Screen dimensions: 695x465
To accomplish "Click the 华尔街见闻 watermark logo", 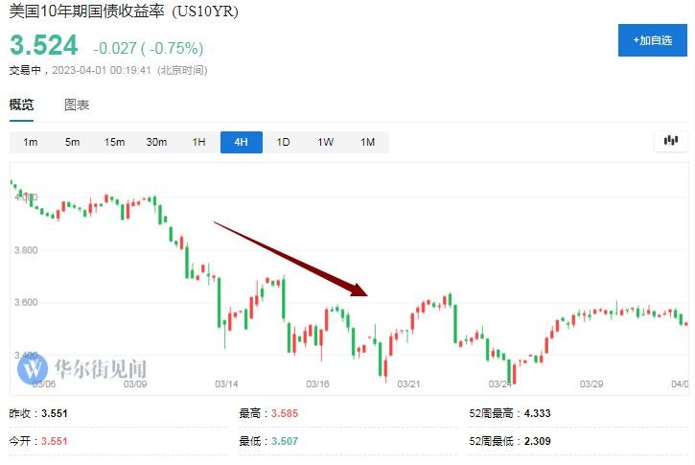I will [x=84, y=368].
